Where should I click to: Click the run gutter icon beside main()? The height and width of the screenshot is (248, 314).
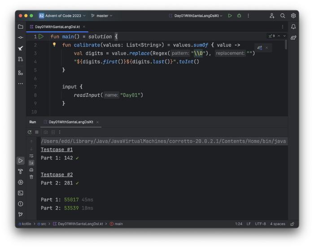point(41,37)
